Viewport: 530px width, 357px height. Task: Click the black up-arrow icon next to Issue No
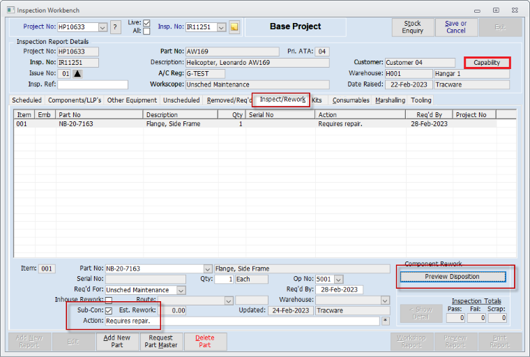(x=77, y=73)
